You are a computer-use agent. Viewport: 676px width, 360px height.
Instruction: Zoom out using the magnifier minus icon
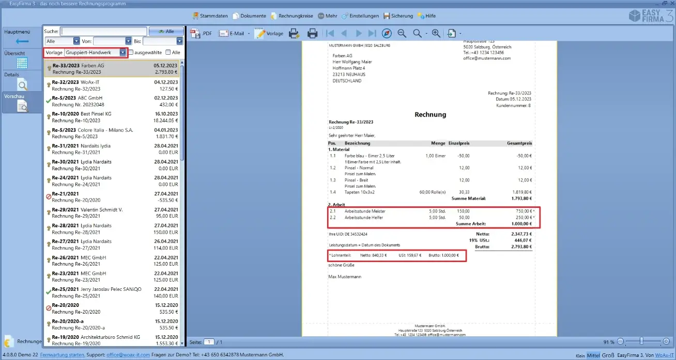tap(402, 34)
